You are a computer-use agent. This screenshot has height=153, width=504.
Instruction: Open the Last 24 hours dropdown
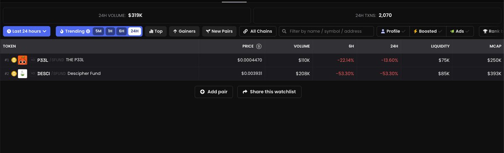[27, 31]
